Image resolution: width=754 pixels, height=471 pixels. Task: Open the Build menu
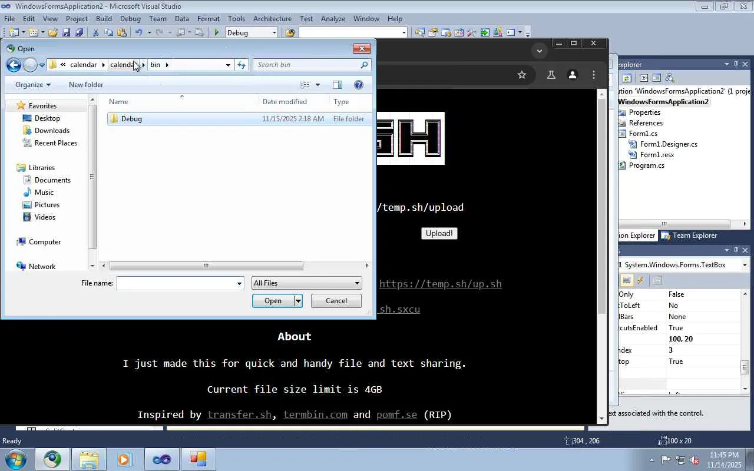(104, 18)
